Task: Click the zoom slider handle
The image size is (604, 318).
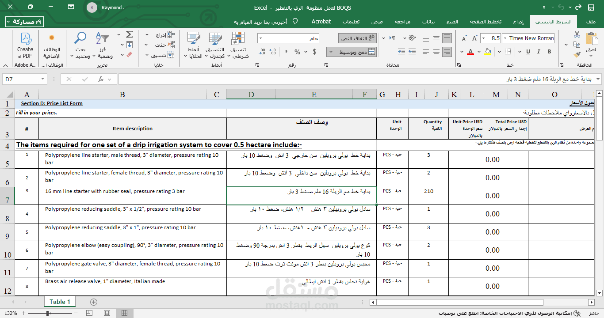Action: [x=48, y=313]
